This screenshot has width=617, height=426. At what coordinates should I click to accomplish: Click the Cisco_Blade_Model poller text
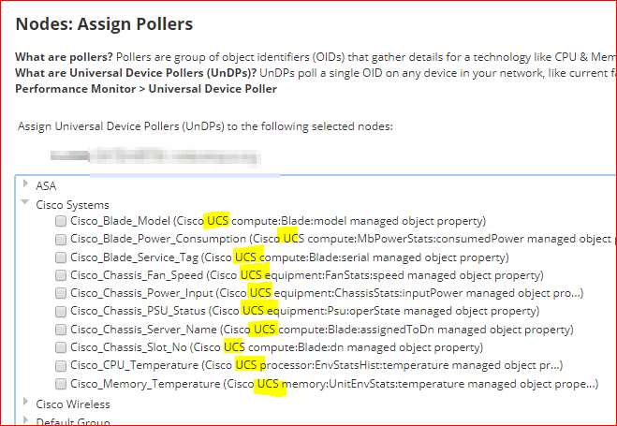(278, 221)
